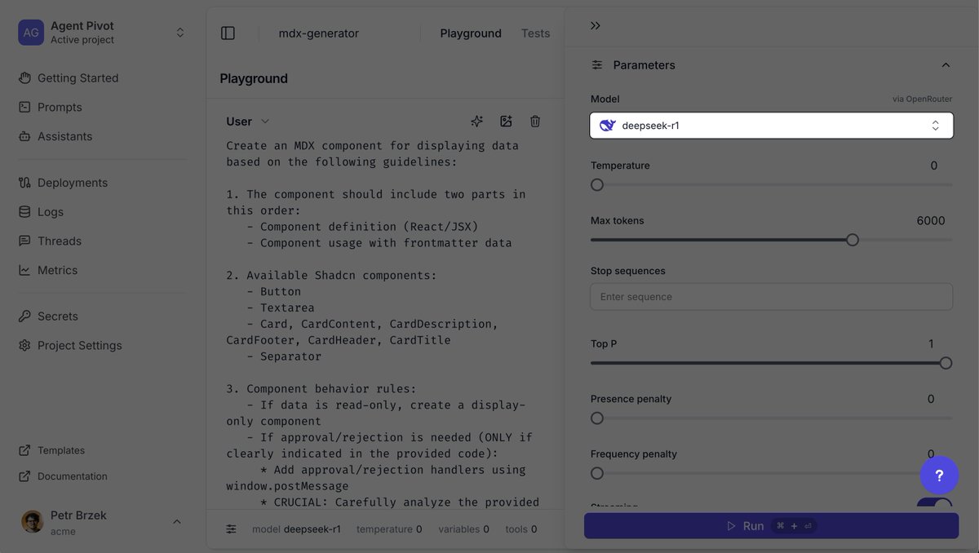Click temperature 0 in bottom bar
This screenshot has height=553, width=979.
(x=389, y=529)
